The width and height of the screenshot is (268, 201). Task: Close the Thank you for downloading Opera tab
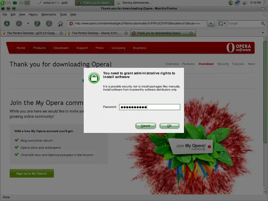191,33
